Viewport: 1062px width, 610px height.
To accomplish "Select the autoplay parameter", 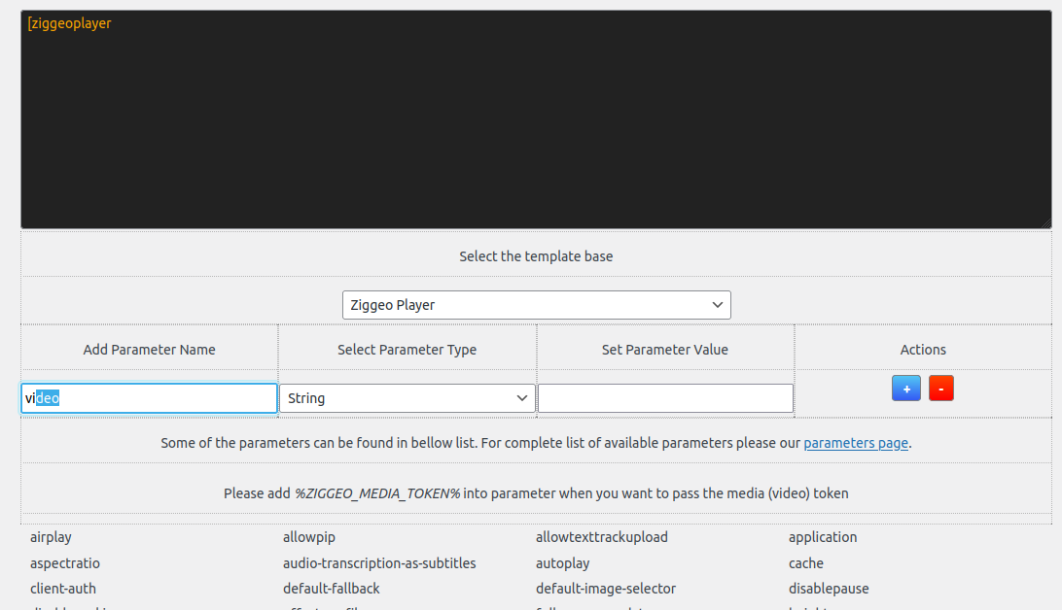I will click(562, 563).
